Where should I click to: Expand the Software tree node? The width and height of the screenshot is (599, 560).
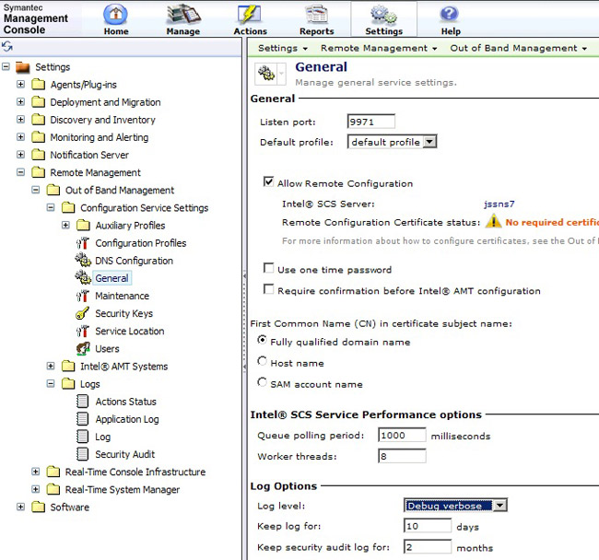(x=20, y=507)
